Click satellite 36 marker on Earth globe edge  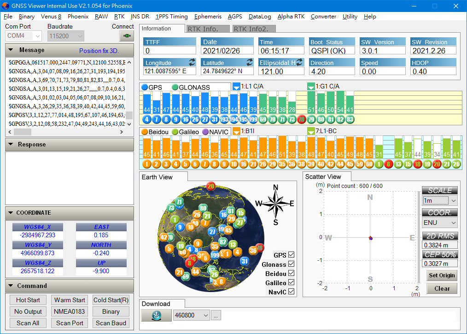point(253,250)
